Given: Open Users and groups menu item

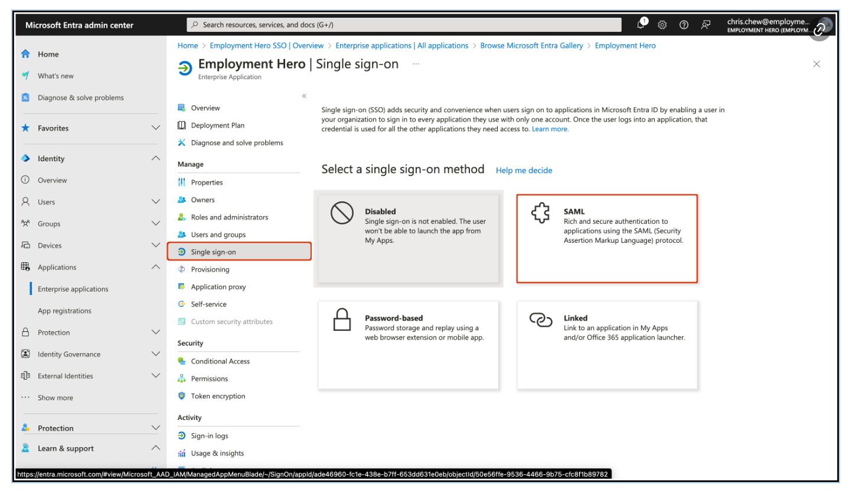Looking at the screenshot, I should (x=218, y=235).
